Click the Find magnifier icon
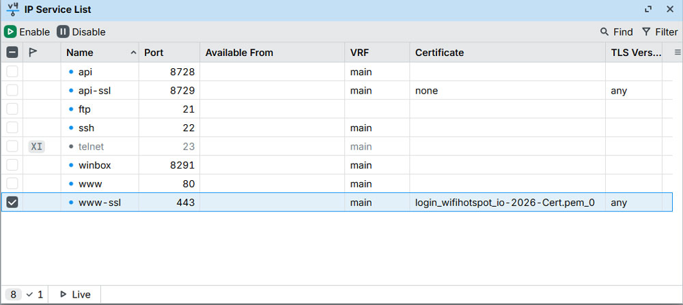Viewport: 683px width, 305px height. 604,31
